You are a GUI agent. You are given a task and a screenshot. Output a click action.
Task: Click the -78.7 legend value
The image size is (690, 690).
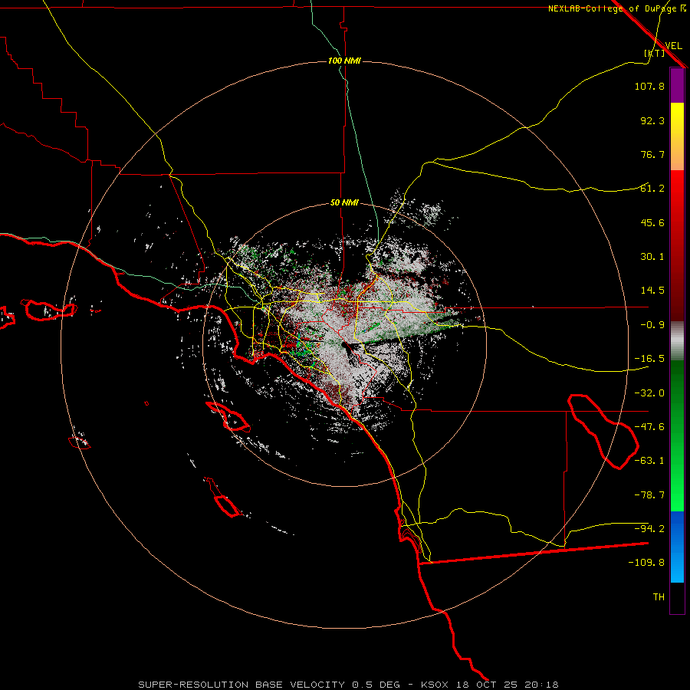(649, 495)
